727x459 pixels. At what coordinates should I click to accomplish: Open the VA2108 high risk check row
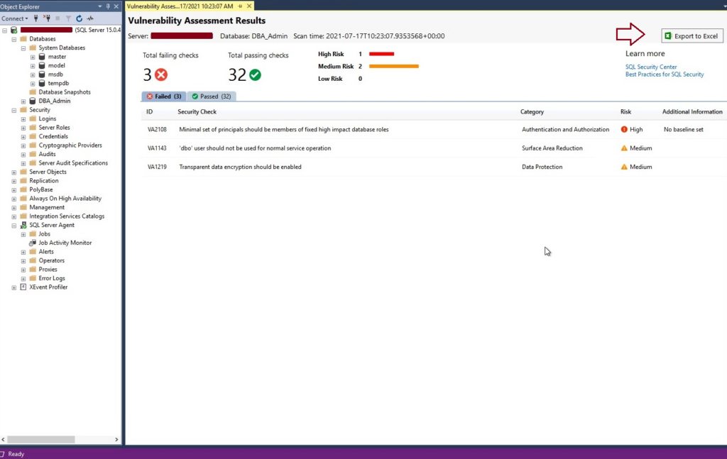tap(434, 130)
